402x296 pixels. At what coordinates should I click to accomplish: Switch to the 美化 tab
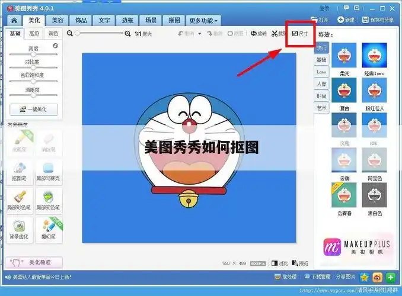(x=34, y=20)
